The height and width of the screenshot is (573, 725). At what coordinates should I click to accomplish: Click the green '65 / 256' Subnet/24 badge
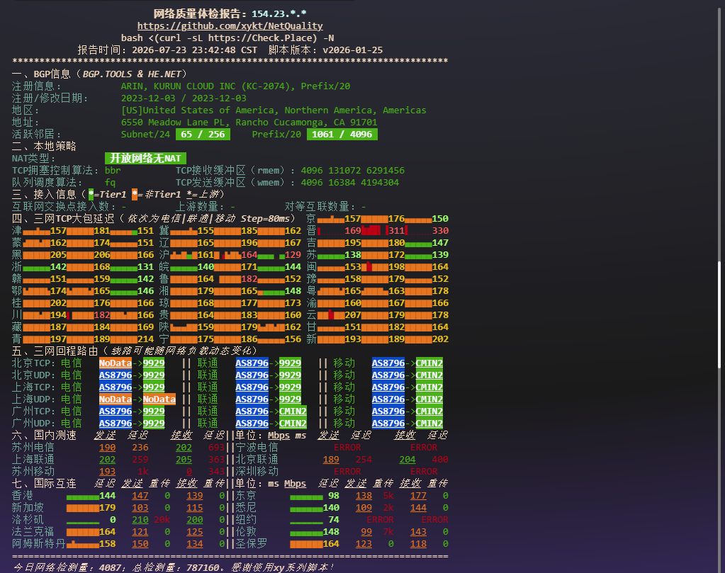point(203,135)
